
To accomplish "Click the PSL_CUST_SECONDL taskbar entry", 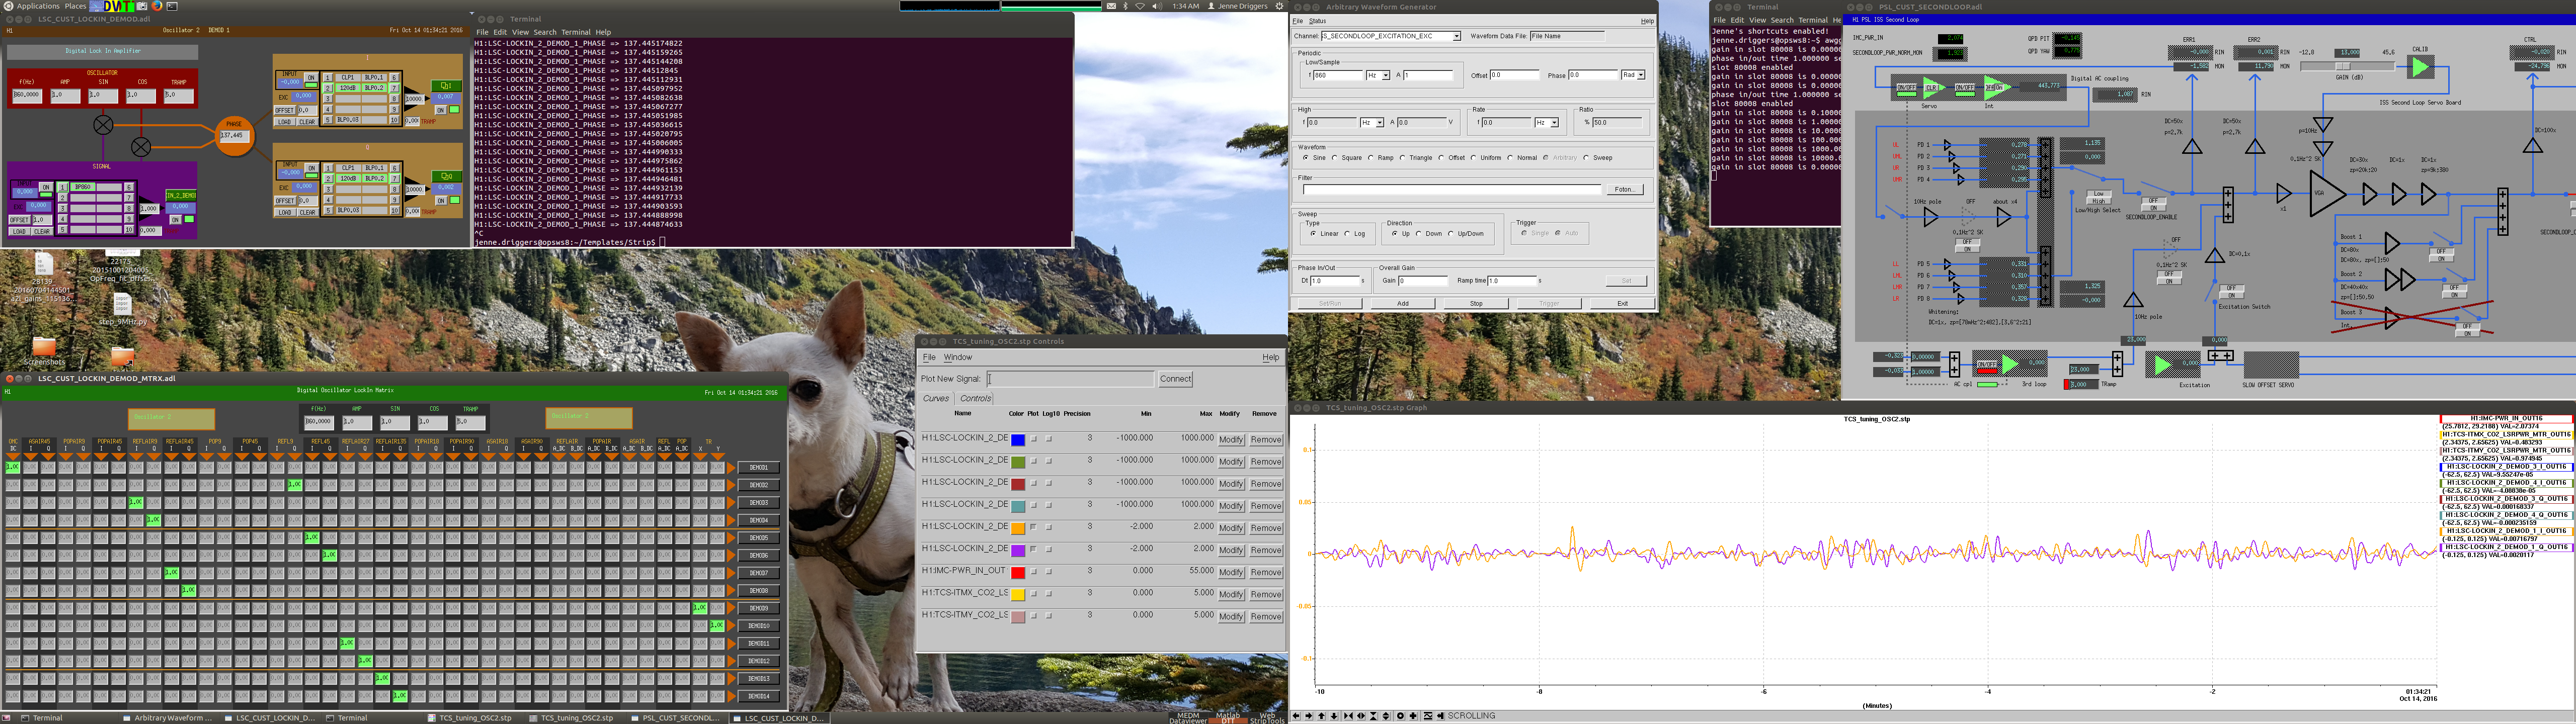I will pos(680,718).
